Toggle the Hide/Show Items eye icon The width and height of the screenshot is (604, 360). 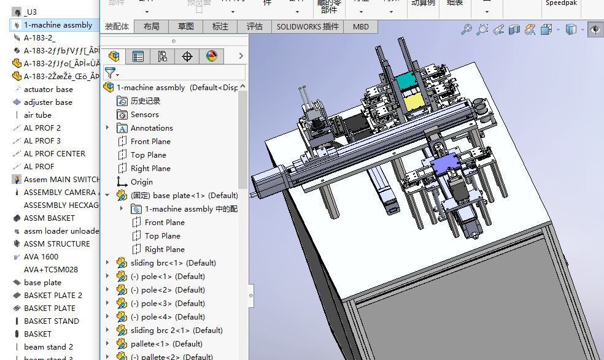tap(594, 29)
